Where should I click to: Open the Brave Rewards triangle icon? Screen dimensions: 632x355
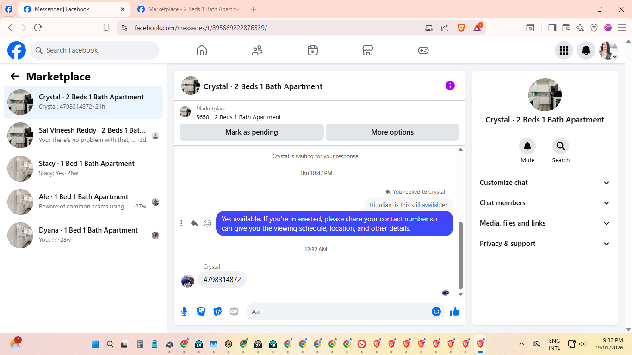pyautogui.click(x=477, y=28)
